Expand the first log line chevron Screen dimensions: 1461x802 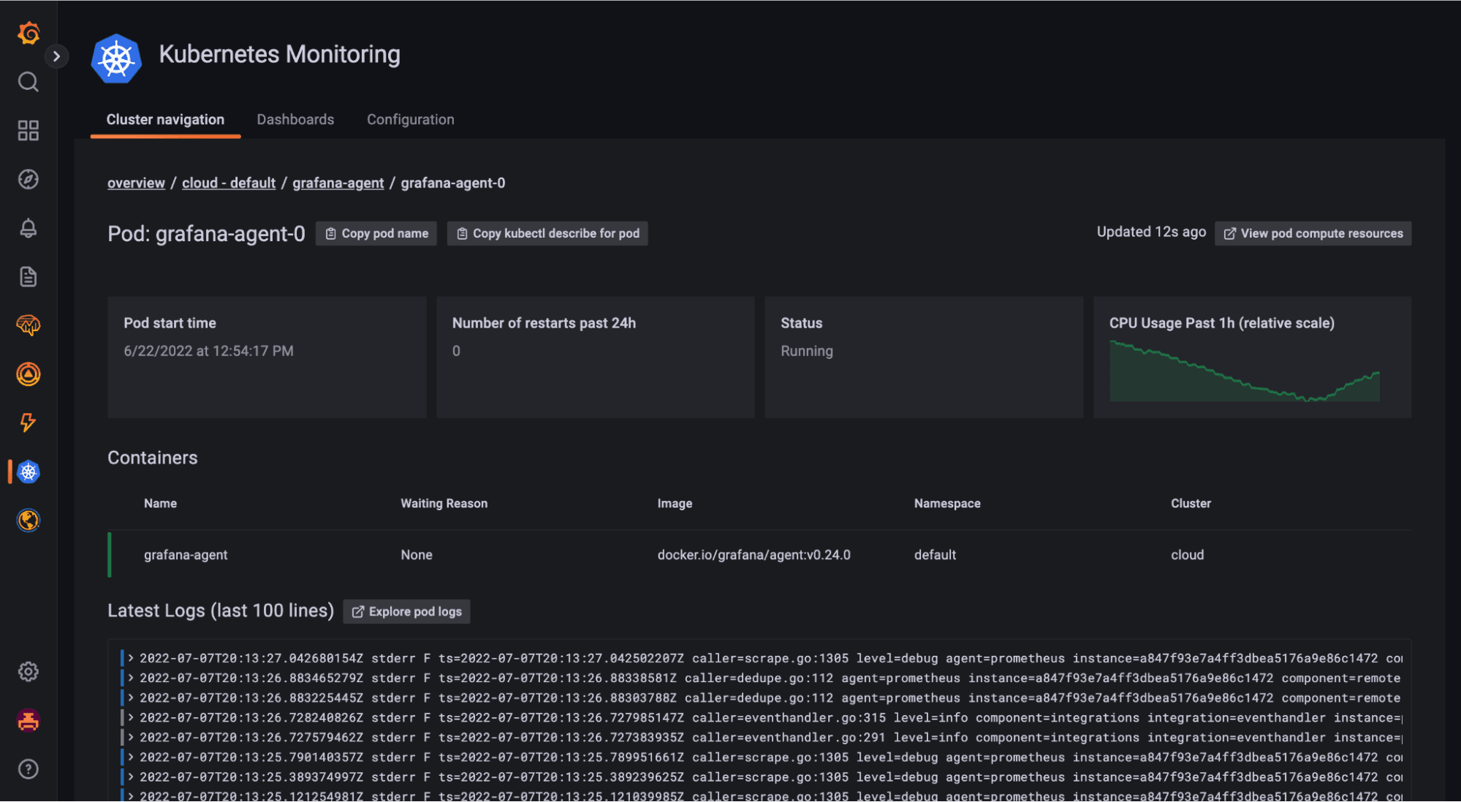point(132,657)
